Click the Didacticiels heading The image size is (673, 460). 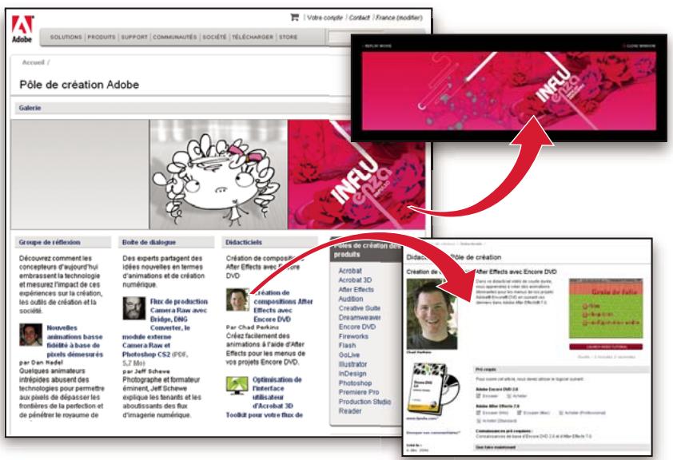[244, 242]
